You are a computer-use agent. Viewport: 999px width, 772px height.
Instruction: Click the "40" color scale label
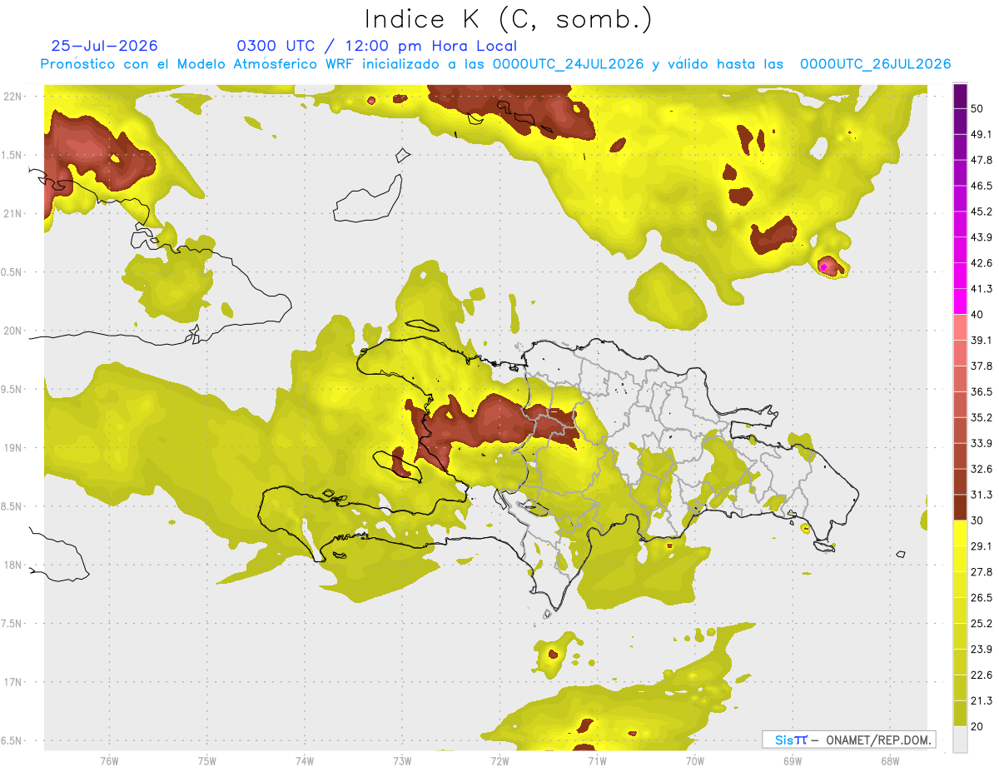click(x=978, y=315)
